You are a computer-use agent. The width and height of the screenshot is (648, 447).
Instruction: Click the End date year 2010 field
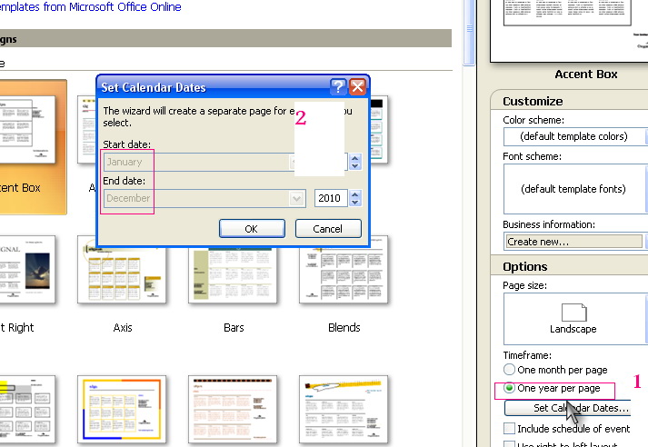point(329,198)
